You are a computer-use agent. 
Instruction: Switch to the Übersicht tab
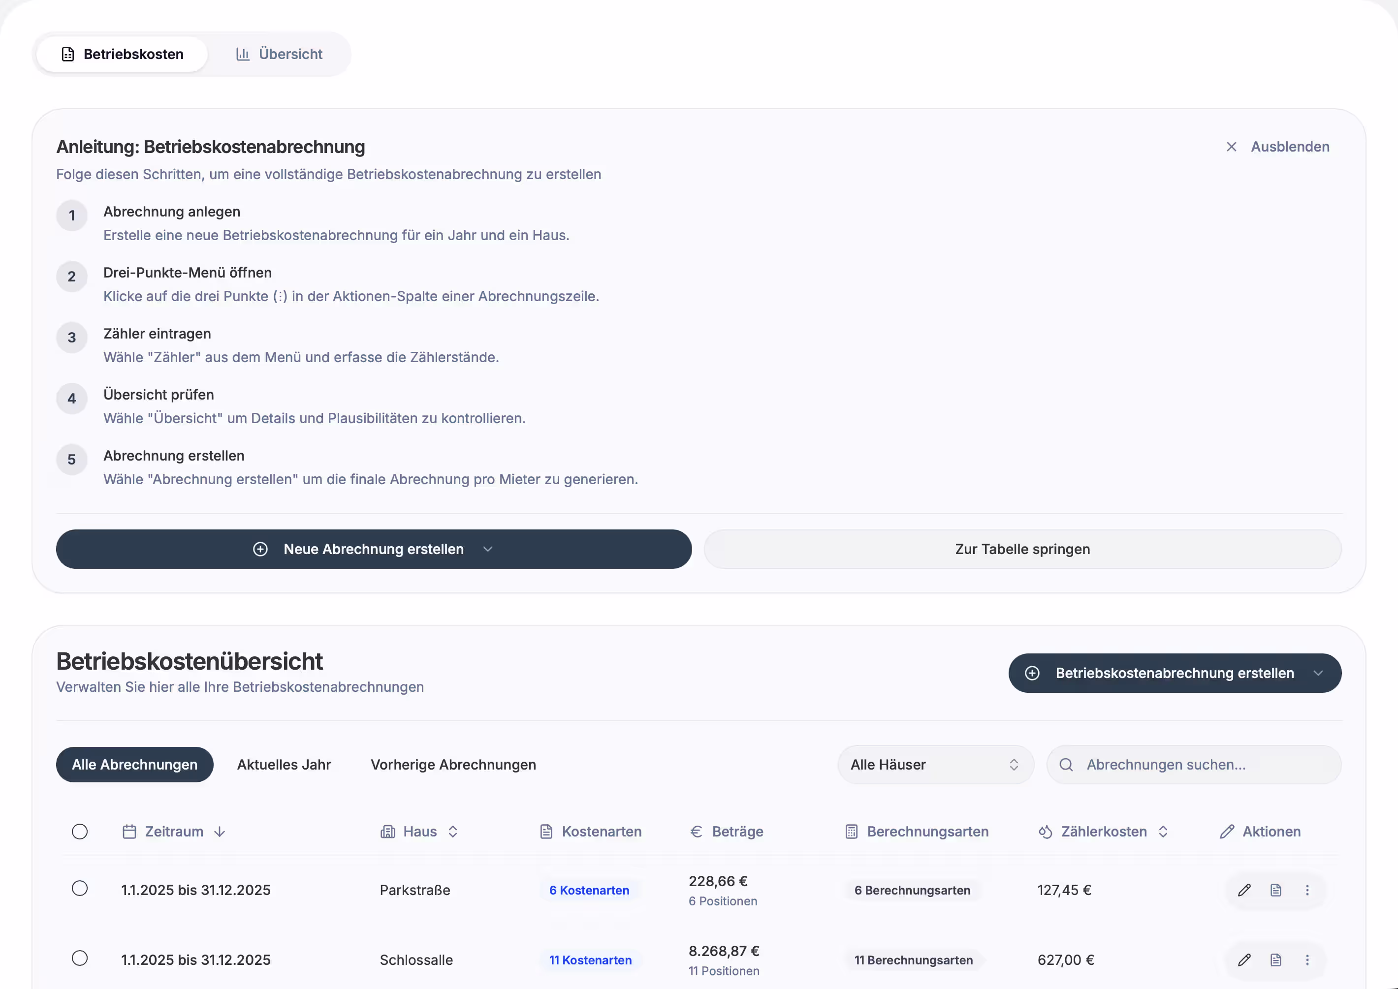[279, 54]
